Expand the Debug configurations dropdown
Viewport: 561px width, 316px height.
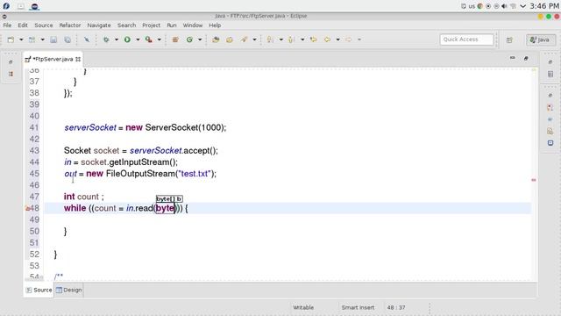117,39
